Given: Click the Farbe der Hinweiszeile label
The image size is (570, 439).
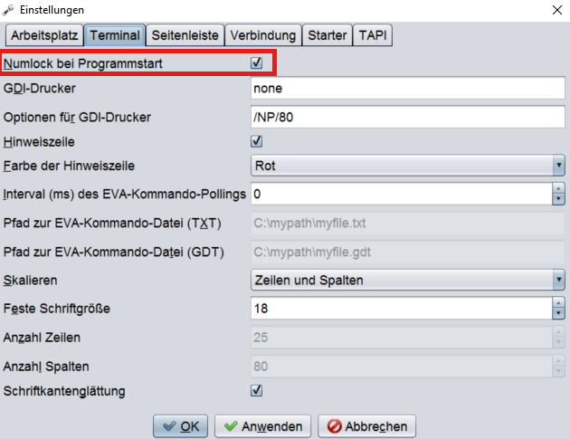Looking at the screenshot, I should 69,166.
